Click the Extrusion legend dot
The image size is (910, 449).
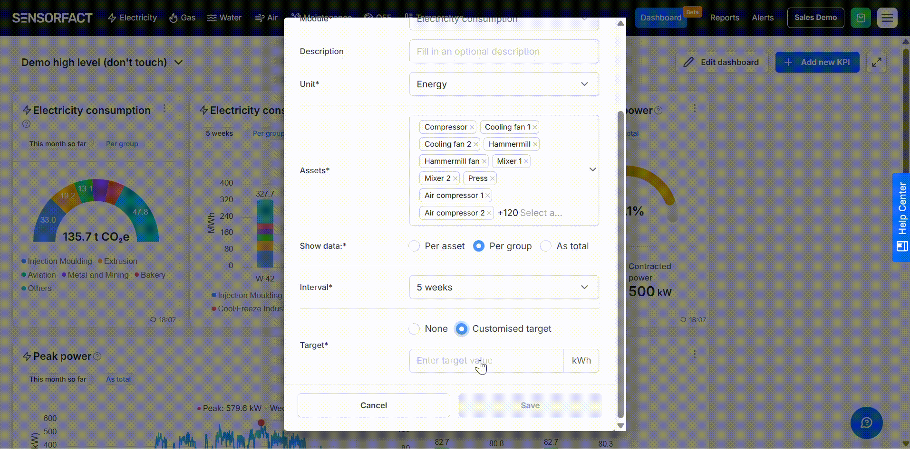100,262
